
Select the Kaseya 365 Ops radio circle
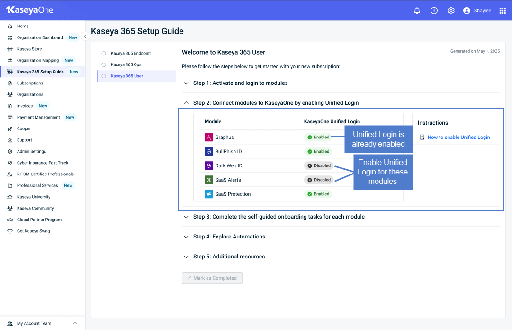click(104, 64)
